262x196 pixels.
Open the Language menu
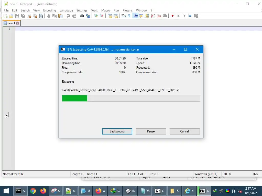pos(66,10)
